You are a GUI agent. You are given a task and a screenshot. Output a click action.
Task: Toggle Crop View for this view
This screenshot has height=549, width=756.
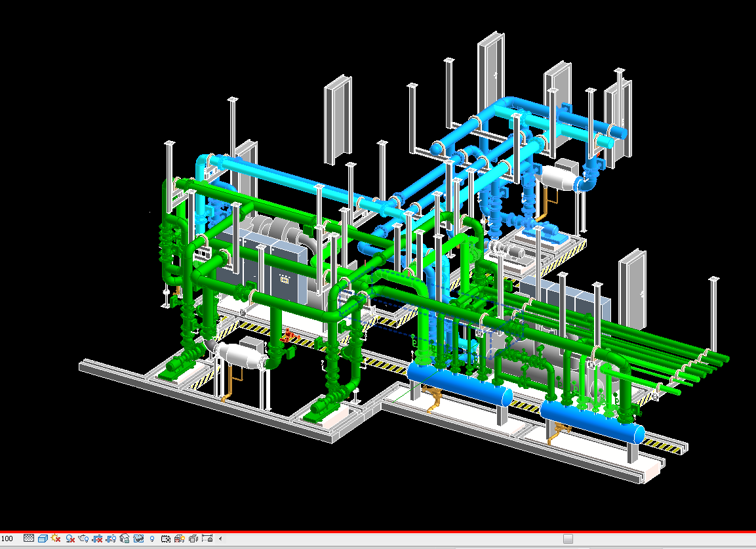tap(98, 539)
